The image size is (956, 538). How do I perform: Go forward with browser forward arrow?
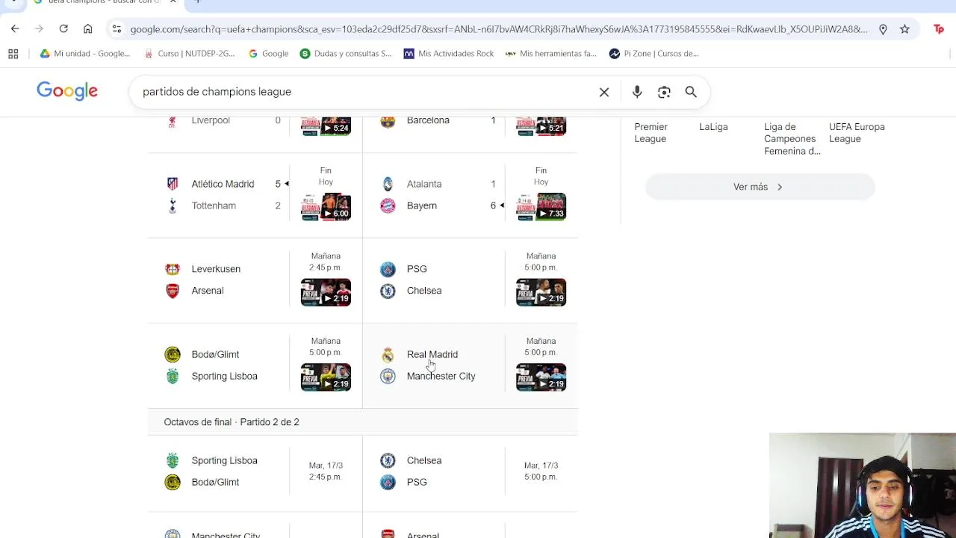(39, 28)
